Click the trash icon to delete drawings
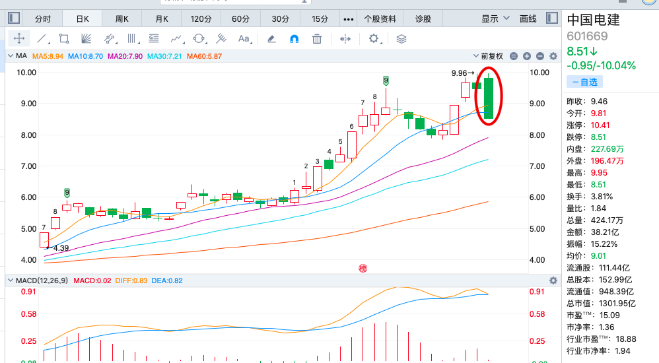Image resolution: width=659 pixels, height=363 pixels. (x=317, y=38)
